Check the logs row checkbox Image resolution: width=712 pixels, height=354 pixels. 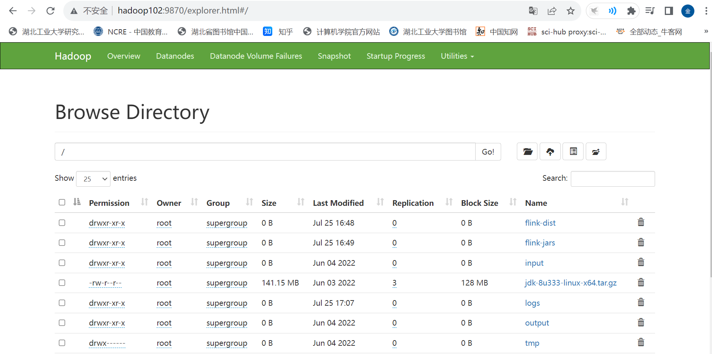tap(62, 303)
